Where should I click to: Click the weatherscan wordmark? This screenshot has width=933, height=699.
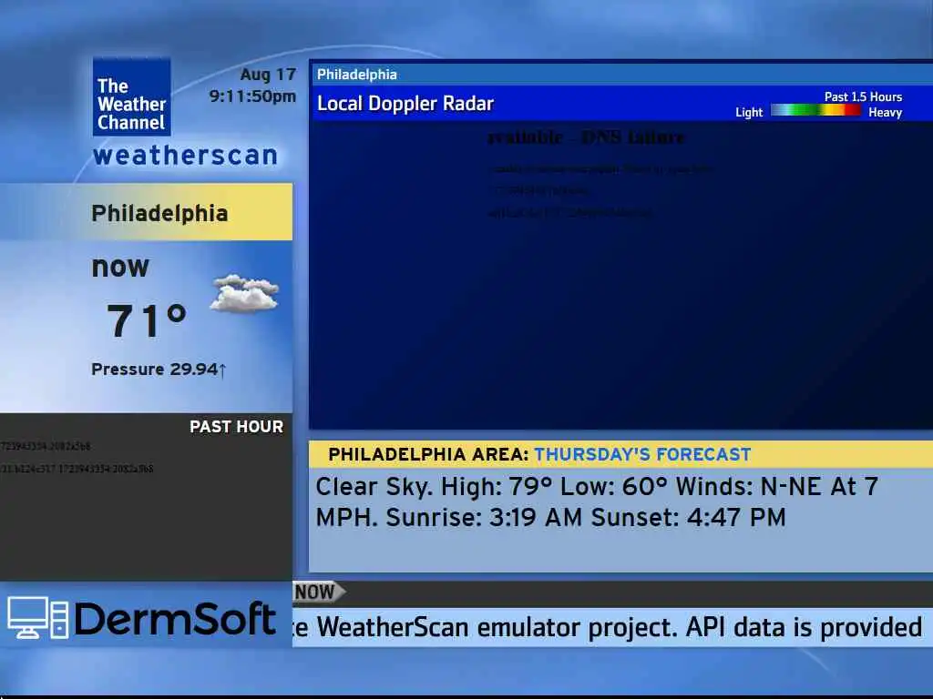tap(186, 156)
